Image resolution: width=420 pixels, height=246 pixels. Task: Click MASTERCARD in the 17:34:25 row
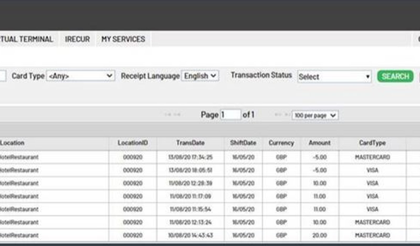[x=372, y=157]
